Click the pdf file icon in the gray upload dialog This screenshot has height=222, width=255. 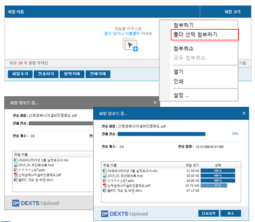point(15,175)
